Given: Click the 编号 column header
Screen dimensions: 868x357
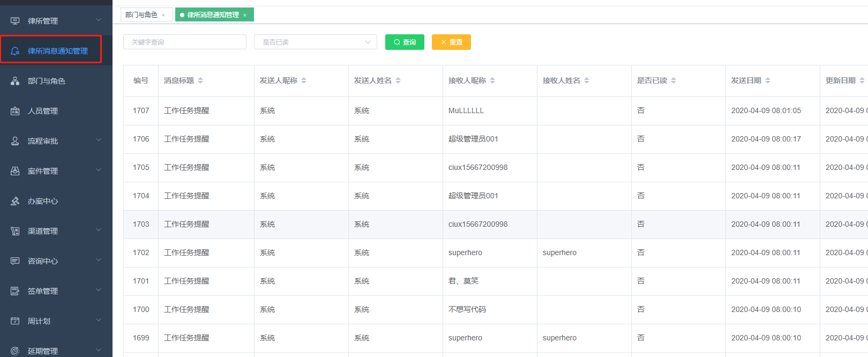Looking at the screenshot, I should tap(141, 80).
